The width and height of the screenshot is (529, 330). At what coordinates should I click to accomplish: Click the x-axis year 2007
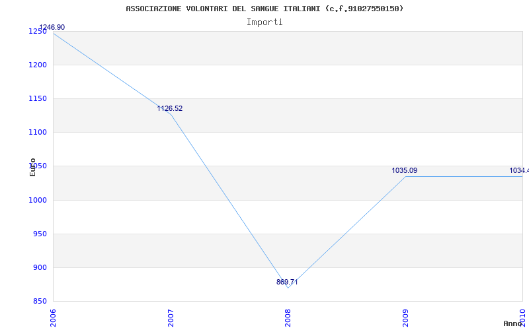click(x=171, y=318)
